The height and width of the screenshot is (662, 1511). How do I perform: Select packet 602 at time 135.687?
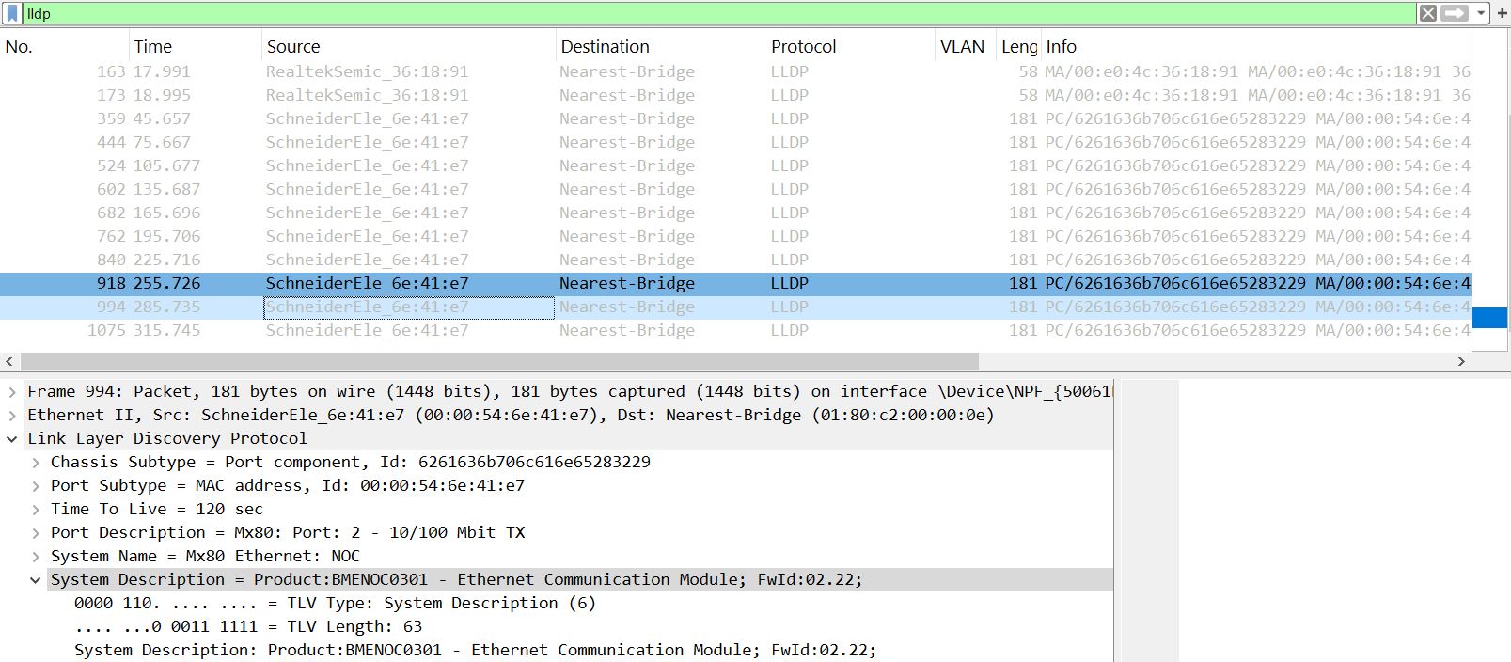tap(735, 189)
